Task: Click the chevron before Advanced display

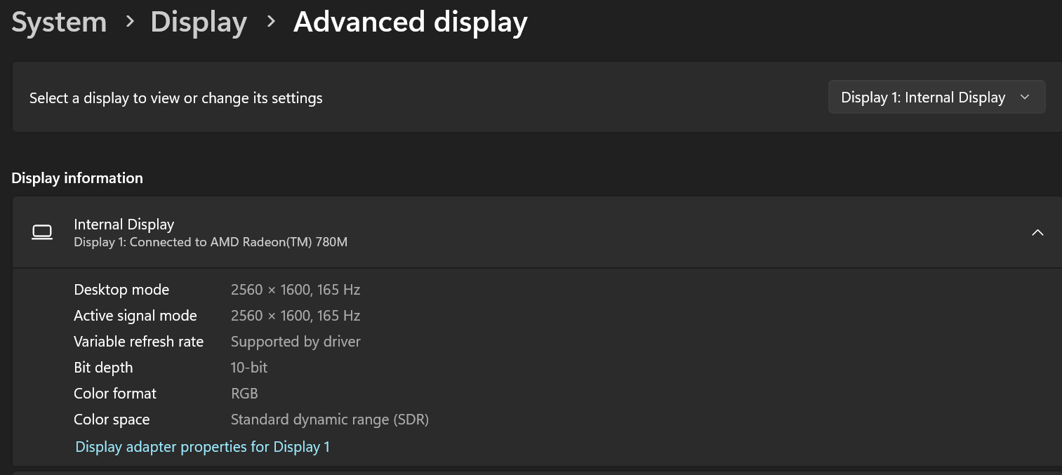Action: click(271, 22)
